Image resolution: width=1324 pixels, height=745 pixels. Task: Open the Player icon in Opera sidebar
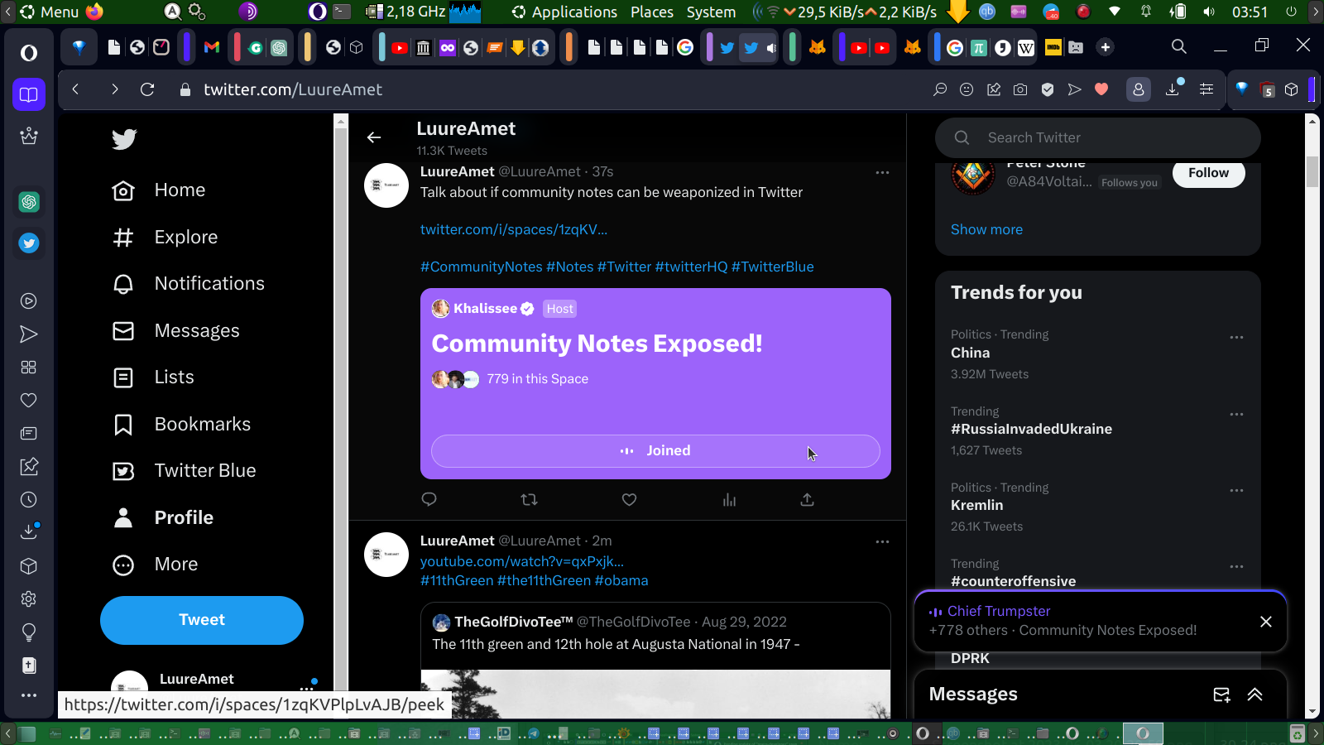(x=29, y=301)
